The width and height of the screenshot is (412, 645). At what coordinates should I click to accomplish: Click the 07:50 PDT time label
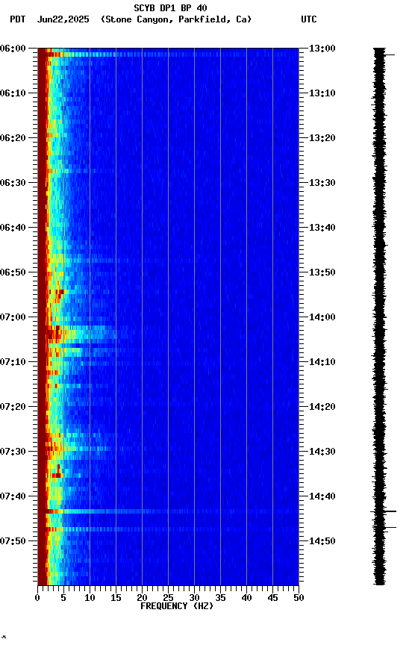pyautogui.click(x=13, y=541)
